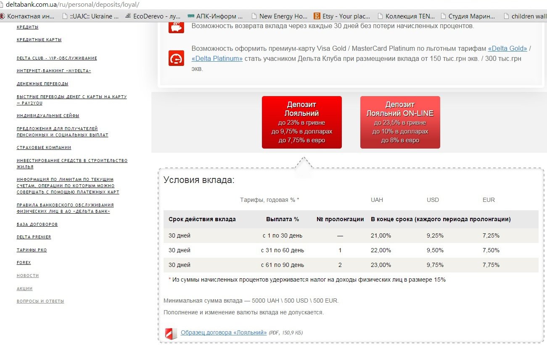Click the red speedometer premium card icon
The image size is (547, 345).
[176, 58]
